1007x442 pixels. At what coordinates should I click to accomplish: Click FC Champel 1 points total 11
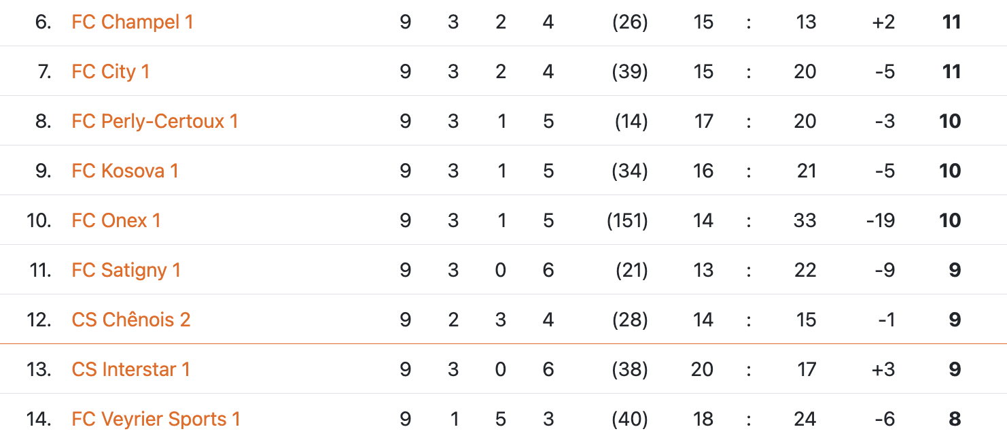[951, 22]
